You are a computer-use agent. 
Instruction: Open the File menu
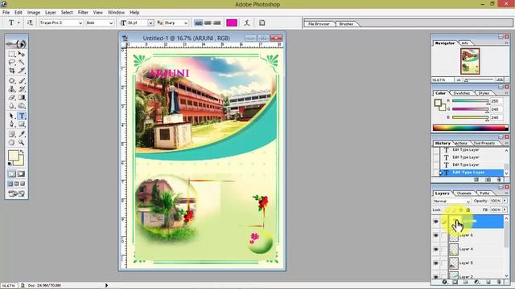(6, 12)
